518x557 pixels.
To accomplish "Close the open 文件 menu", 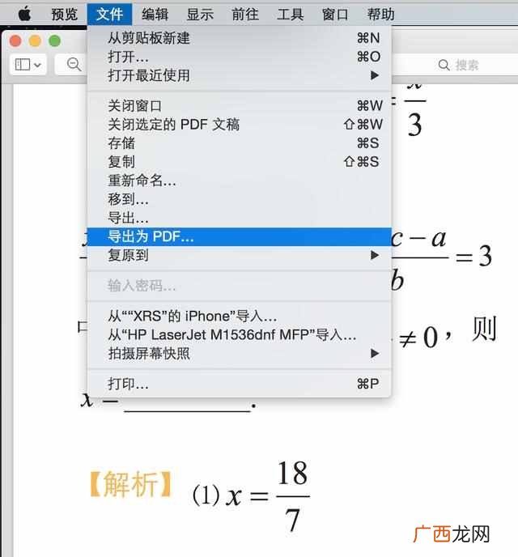I will point(109,15).
